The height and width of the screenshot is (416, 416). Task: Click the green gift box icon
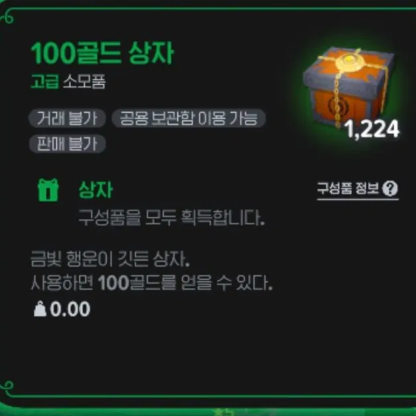pos(48,190)
